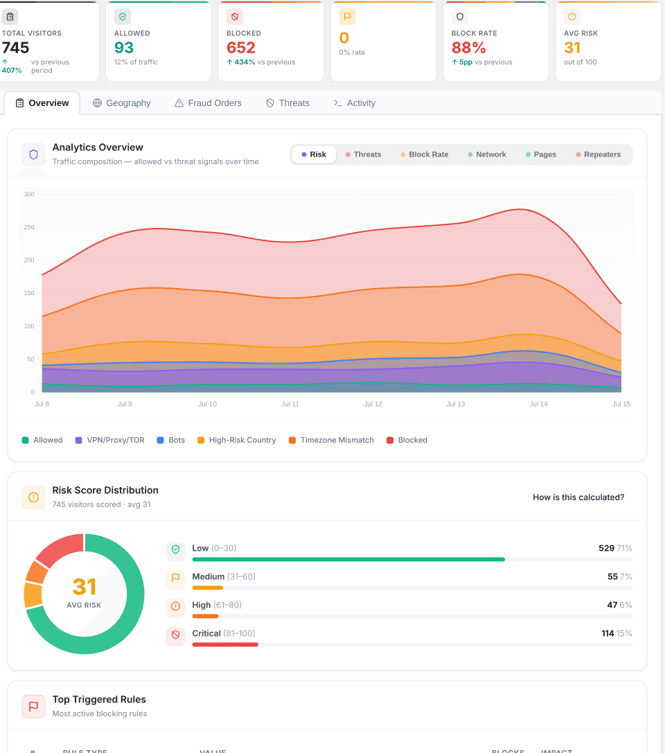This screenshot has width=665, height=753.
Task: Click the Critical (81–100) red progress bar
Action: pos(225,644)
